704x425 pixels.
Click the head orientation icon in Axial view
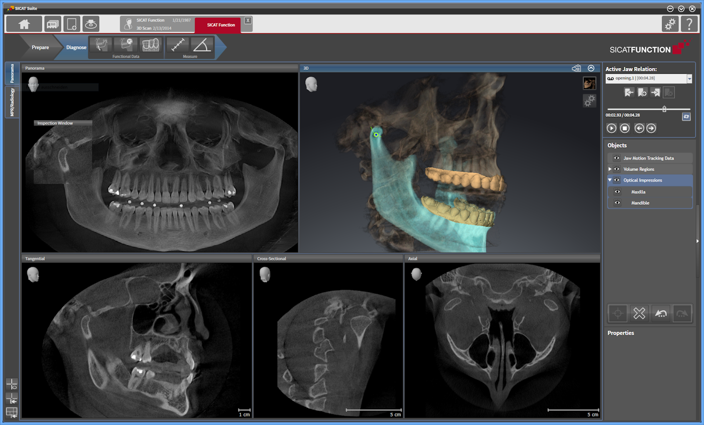click(417, 275)
